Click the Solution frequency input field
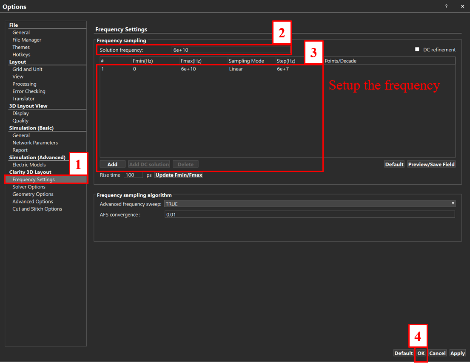This screenshot has height=363, width=470. [231, 50]
